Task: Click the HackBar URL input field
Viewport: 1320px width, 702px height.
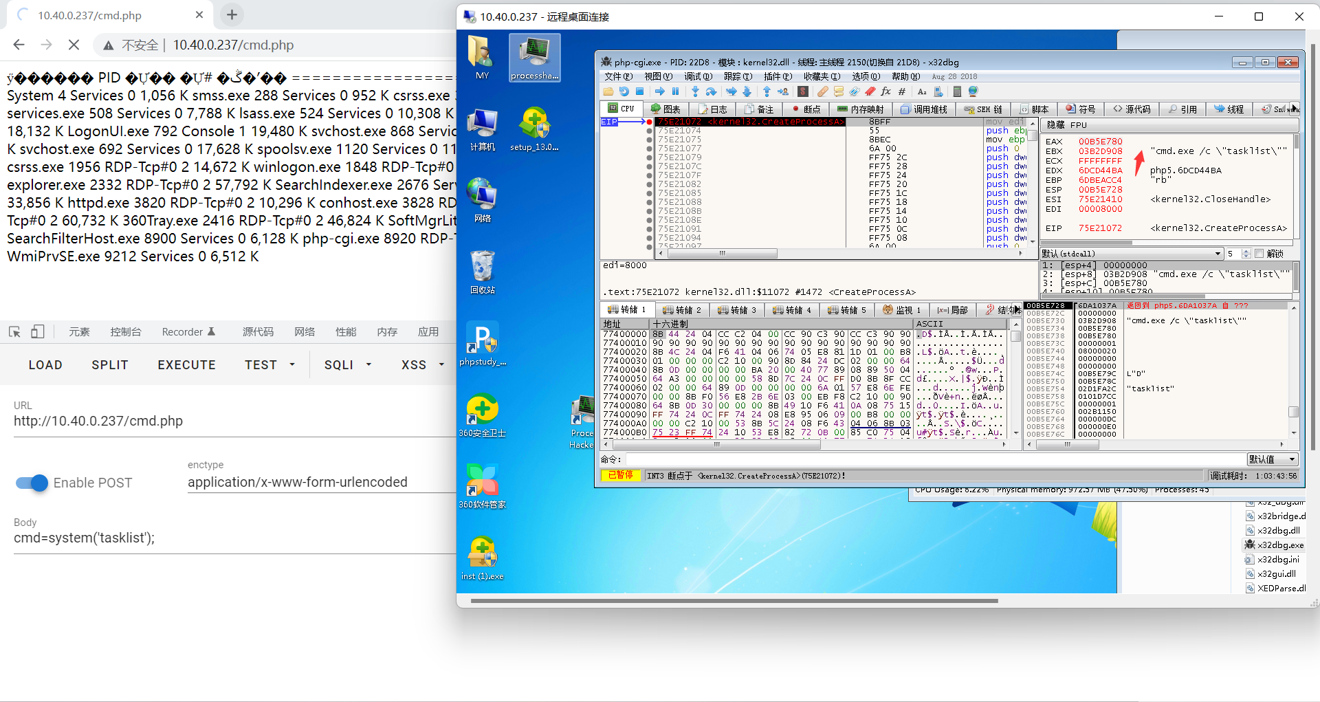Action: pyautogui.click(x=234, y=421)
